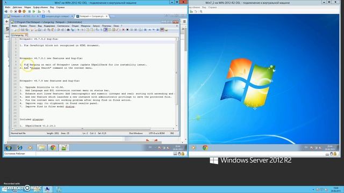
Task: Click red Shut Down icon in Win7 VM toolbar
Action: click(x=20, y=11)
